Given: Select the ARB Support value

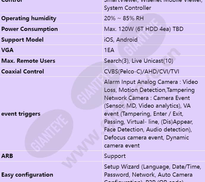Looking at the screenshot, I should pyautogui.click(x=115, y=156).
